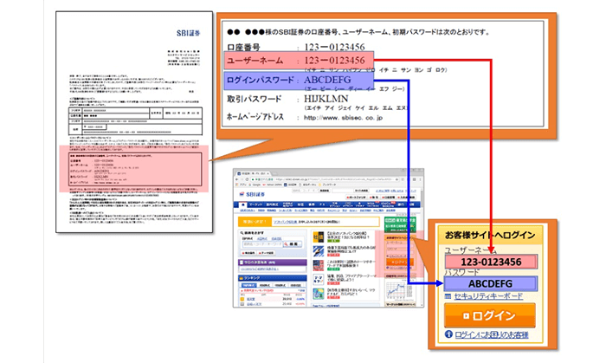
Task: Click the green banner at the page's right side
Action: (401, 224)
